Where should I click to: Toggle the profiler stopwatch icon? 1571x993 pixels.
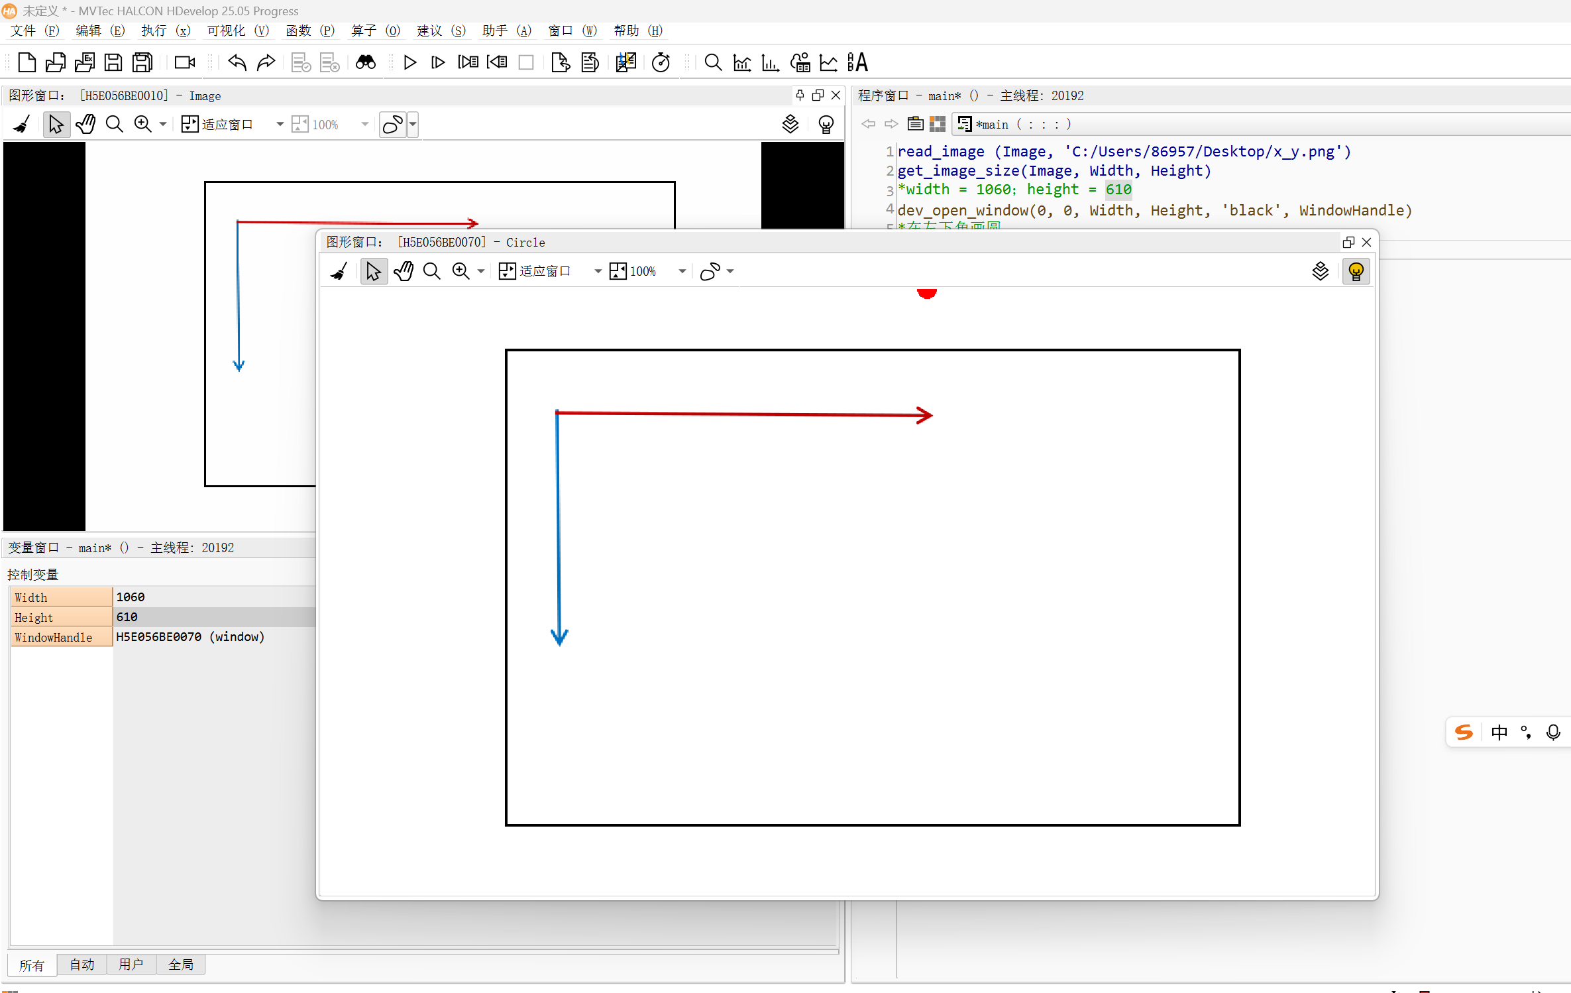[661, 62]
